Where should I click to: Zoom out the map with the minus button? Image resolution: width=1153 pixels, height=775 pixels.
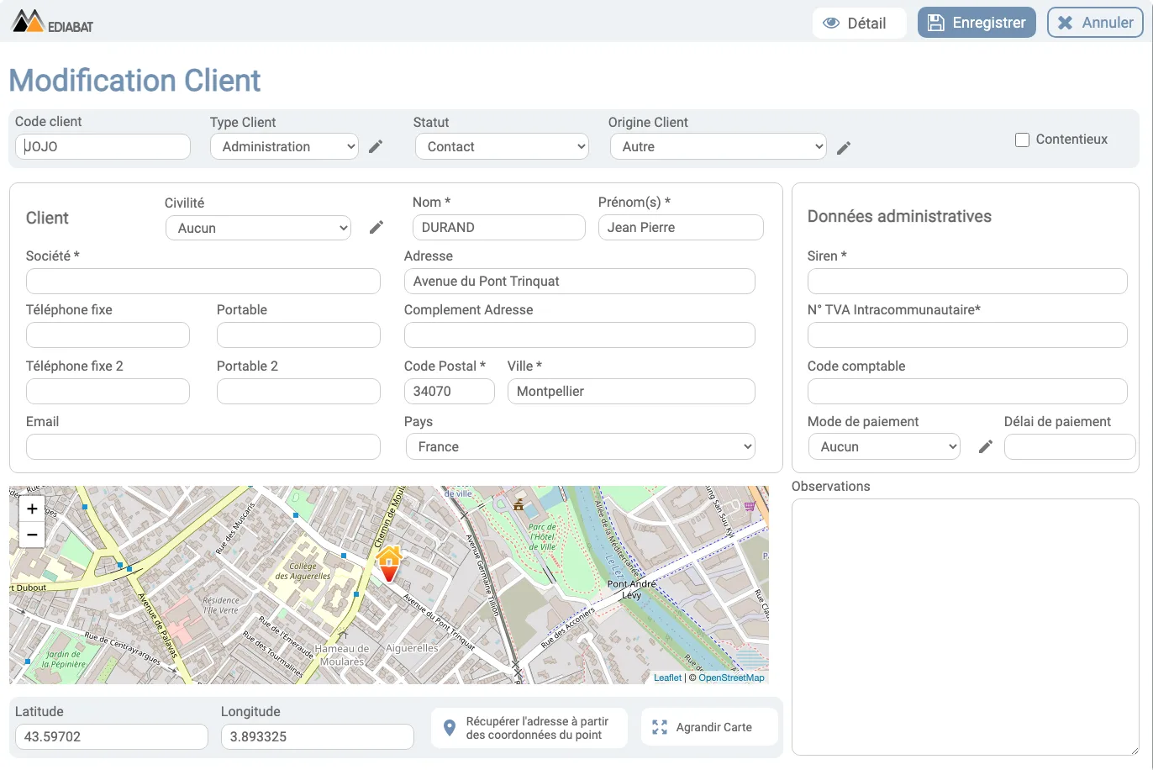coord(32,535)
